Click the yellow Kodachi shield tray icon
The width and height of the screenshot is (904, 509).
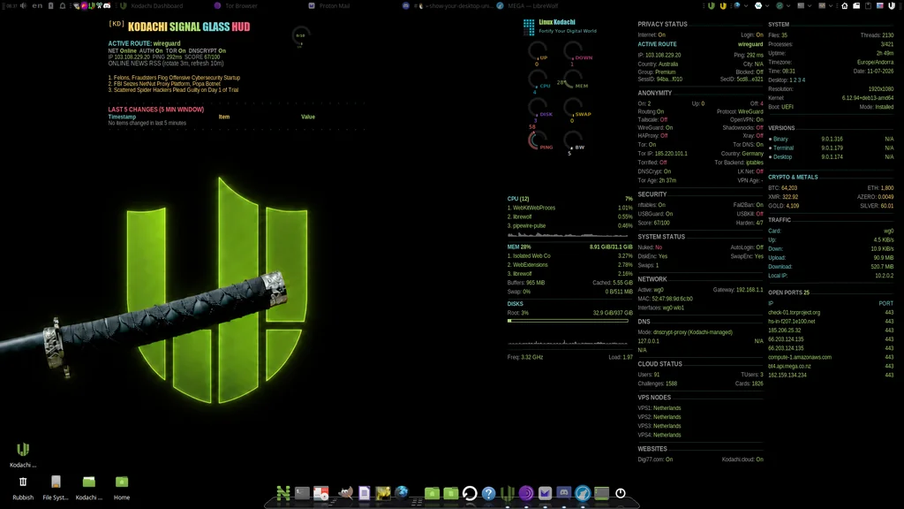coord(723,6)
